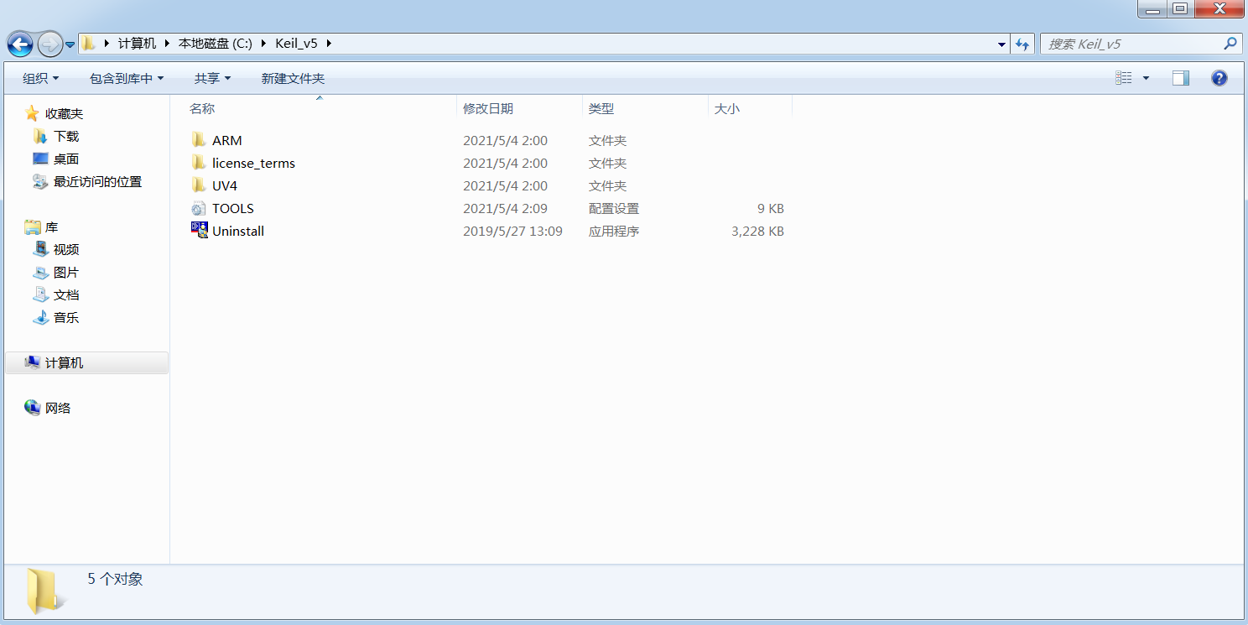The height and width of the screenshot is (625, 1248).
Task: Click the 2019/5/27 13:09 date of Uninstall
Action: coord(512,232)
